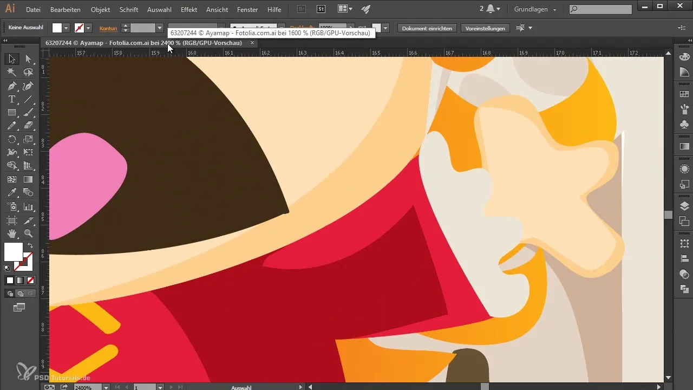Open the Objekt menu
This screenshot has height=390, width=693.
pyautogui.click(x=100, y=10)
